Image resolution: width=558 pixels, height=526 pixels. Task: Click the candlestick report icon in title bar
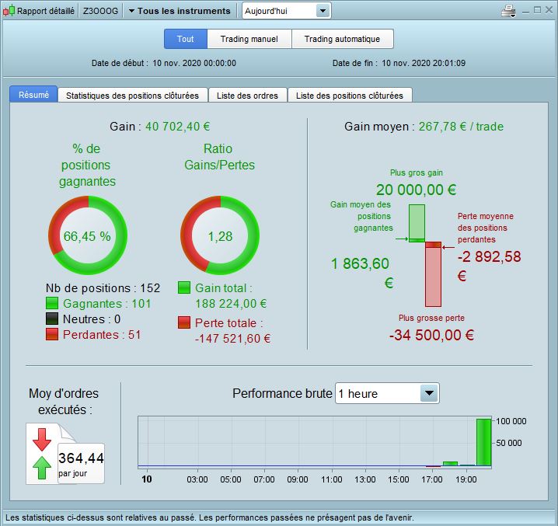9,11
